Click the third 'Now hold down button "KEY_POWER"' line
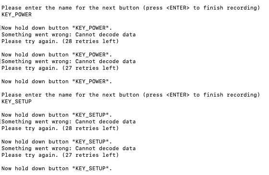Screen dimensions: 269x175 57,82
